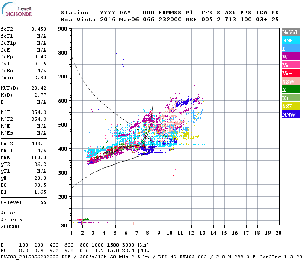Click the 13 MHz x-axis label
Image resolution: width=303 pixels, height=260 pixels.
[203, 233]
